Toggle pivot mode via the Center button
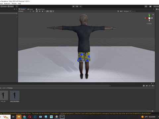This screenshot has height=119, width=159. [4, 6]
